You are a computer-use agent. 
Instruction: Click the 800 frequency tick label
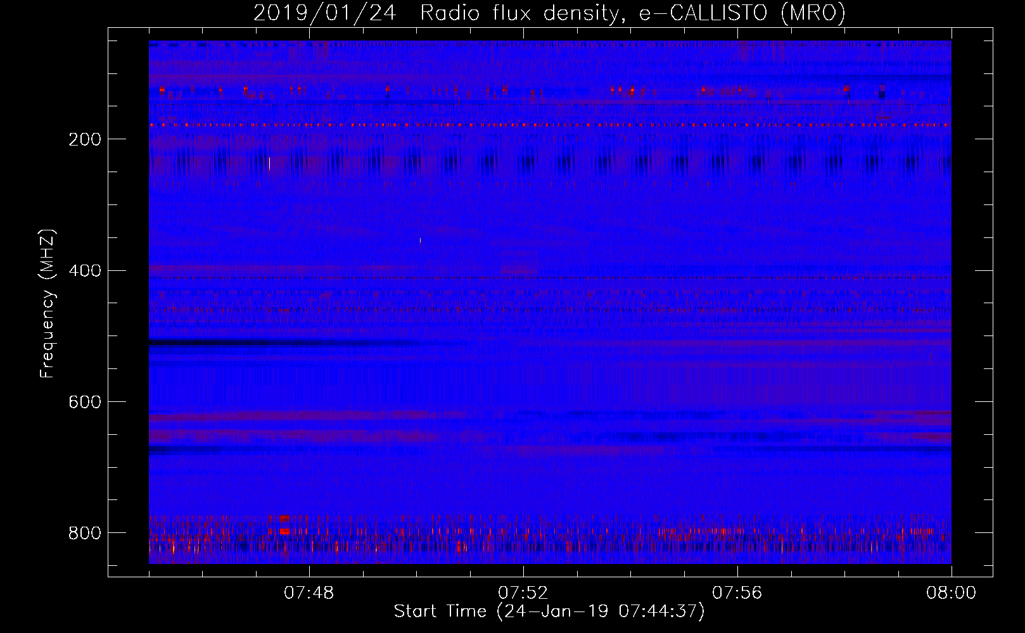pos(84,534)
